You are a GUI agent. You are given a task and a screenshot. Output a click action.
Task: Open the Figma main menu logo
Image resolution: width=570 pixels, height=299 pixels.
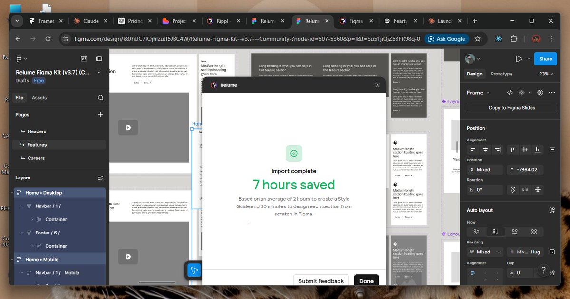coord(19,58)
